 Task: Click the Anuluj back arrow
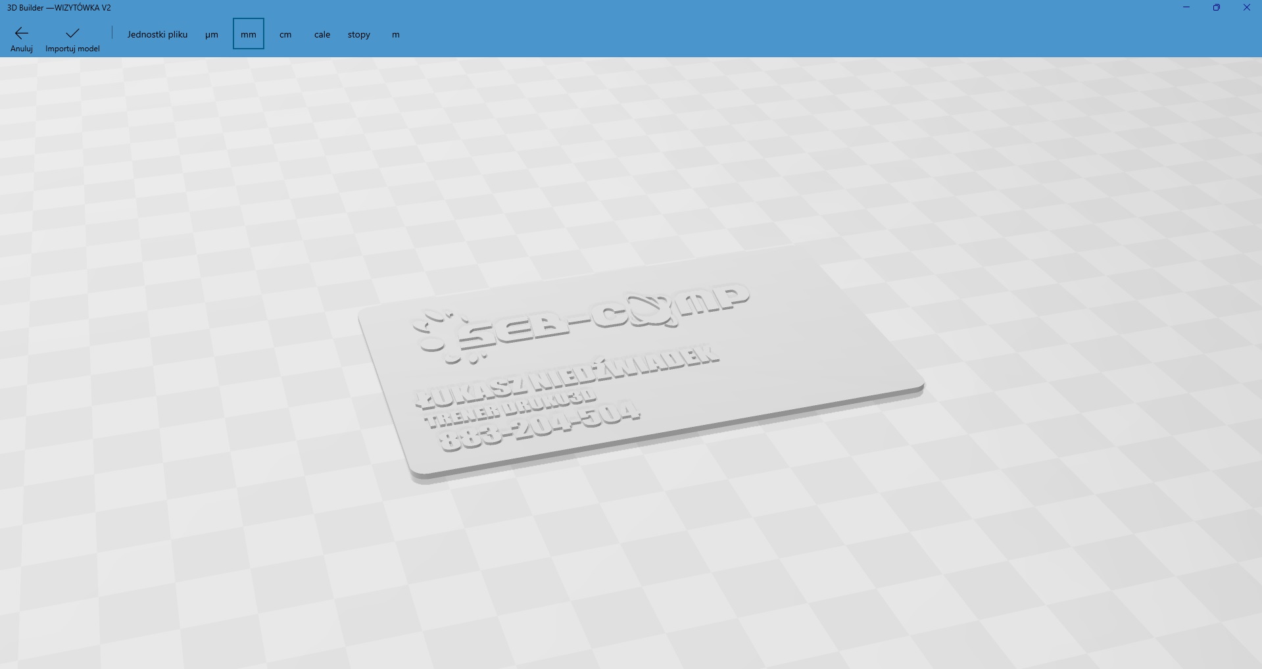[22, 39]
